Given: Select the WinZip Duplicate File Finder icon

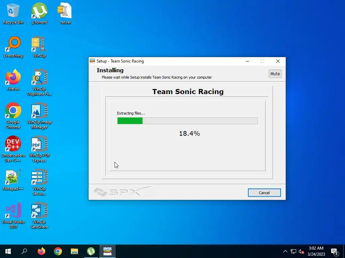Looking at the screenshot, I should pos(39,83).
